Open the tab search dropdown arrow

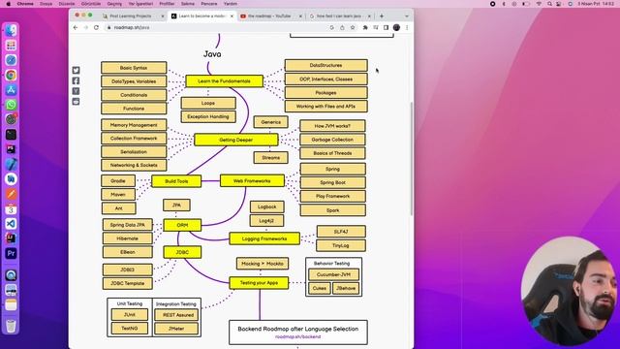click(407, 16)
